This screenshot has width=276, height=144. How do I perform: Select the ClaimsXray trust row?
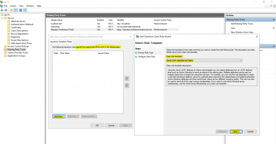pyautogui.click(x=114, y=27)
